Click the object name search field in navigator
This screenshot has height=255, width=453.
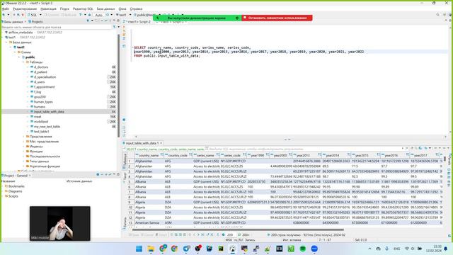click(57, 27)
